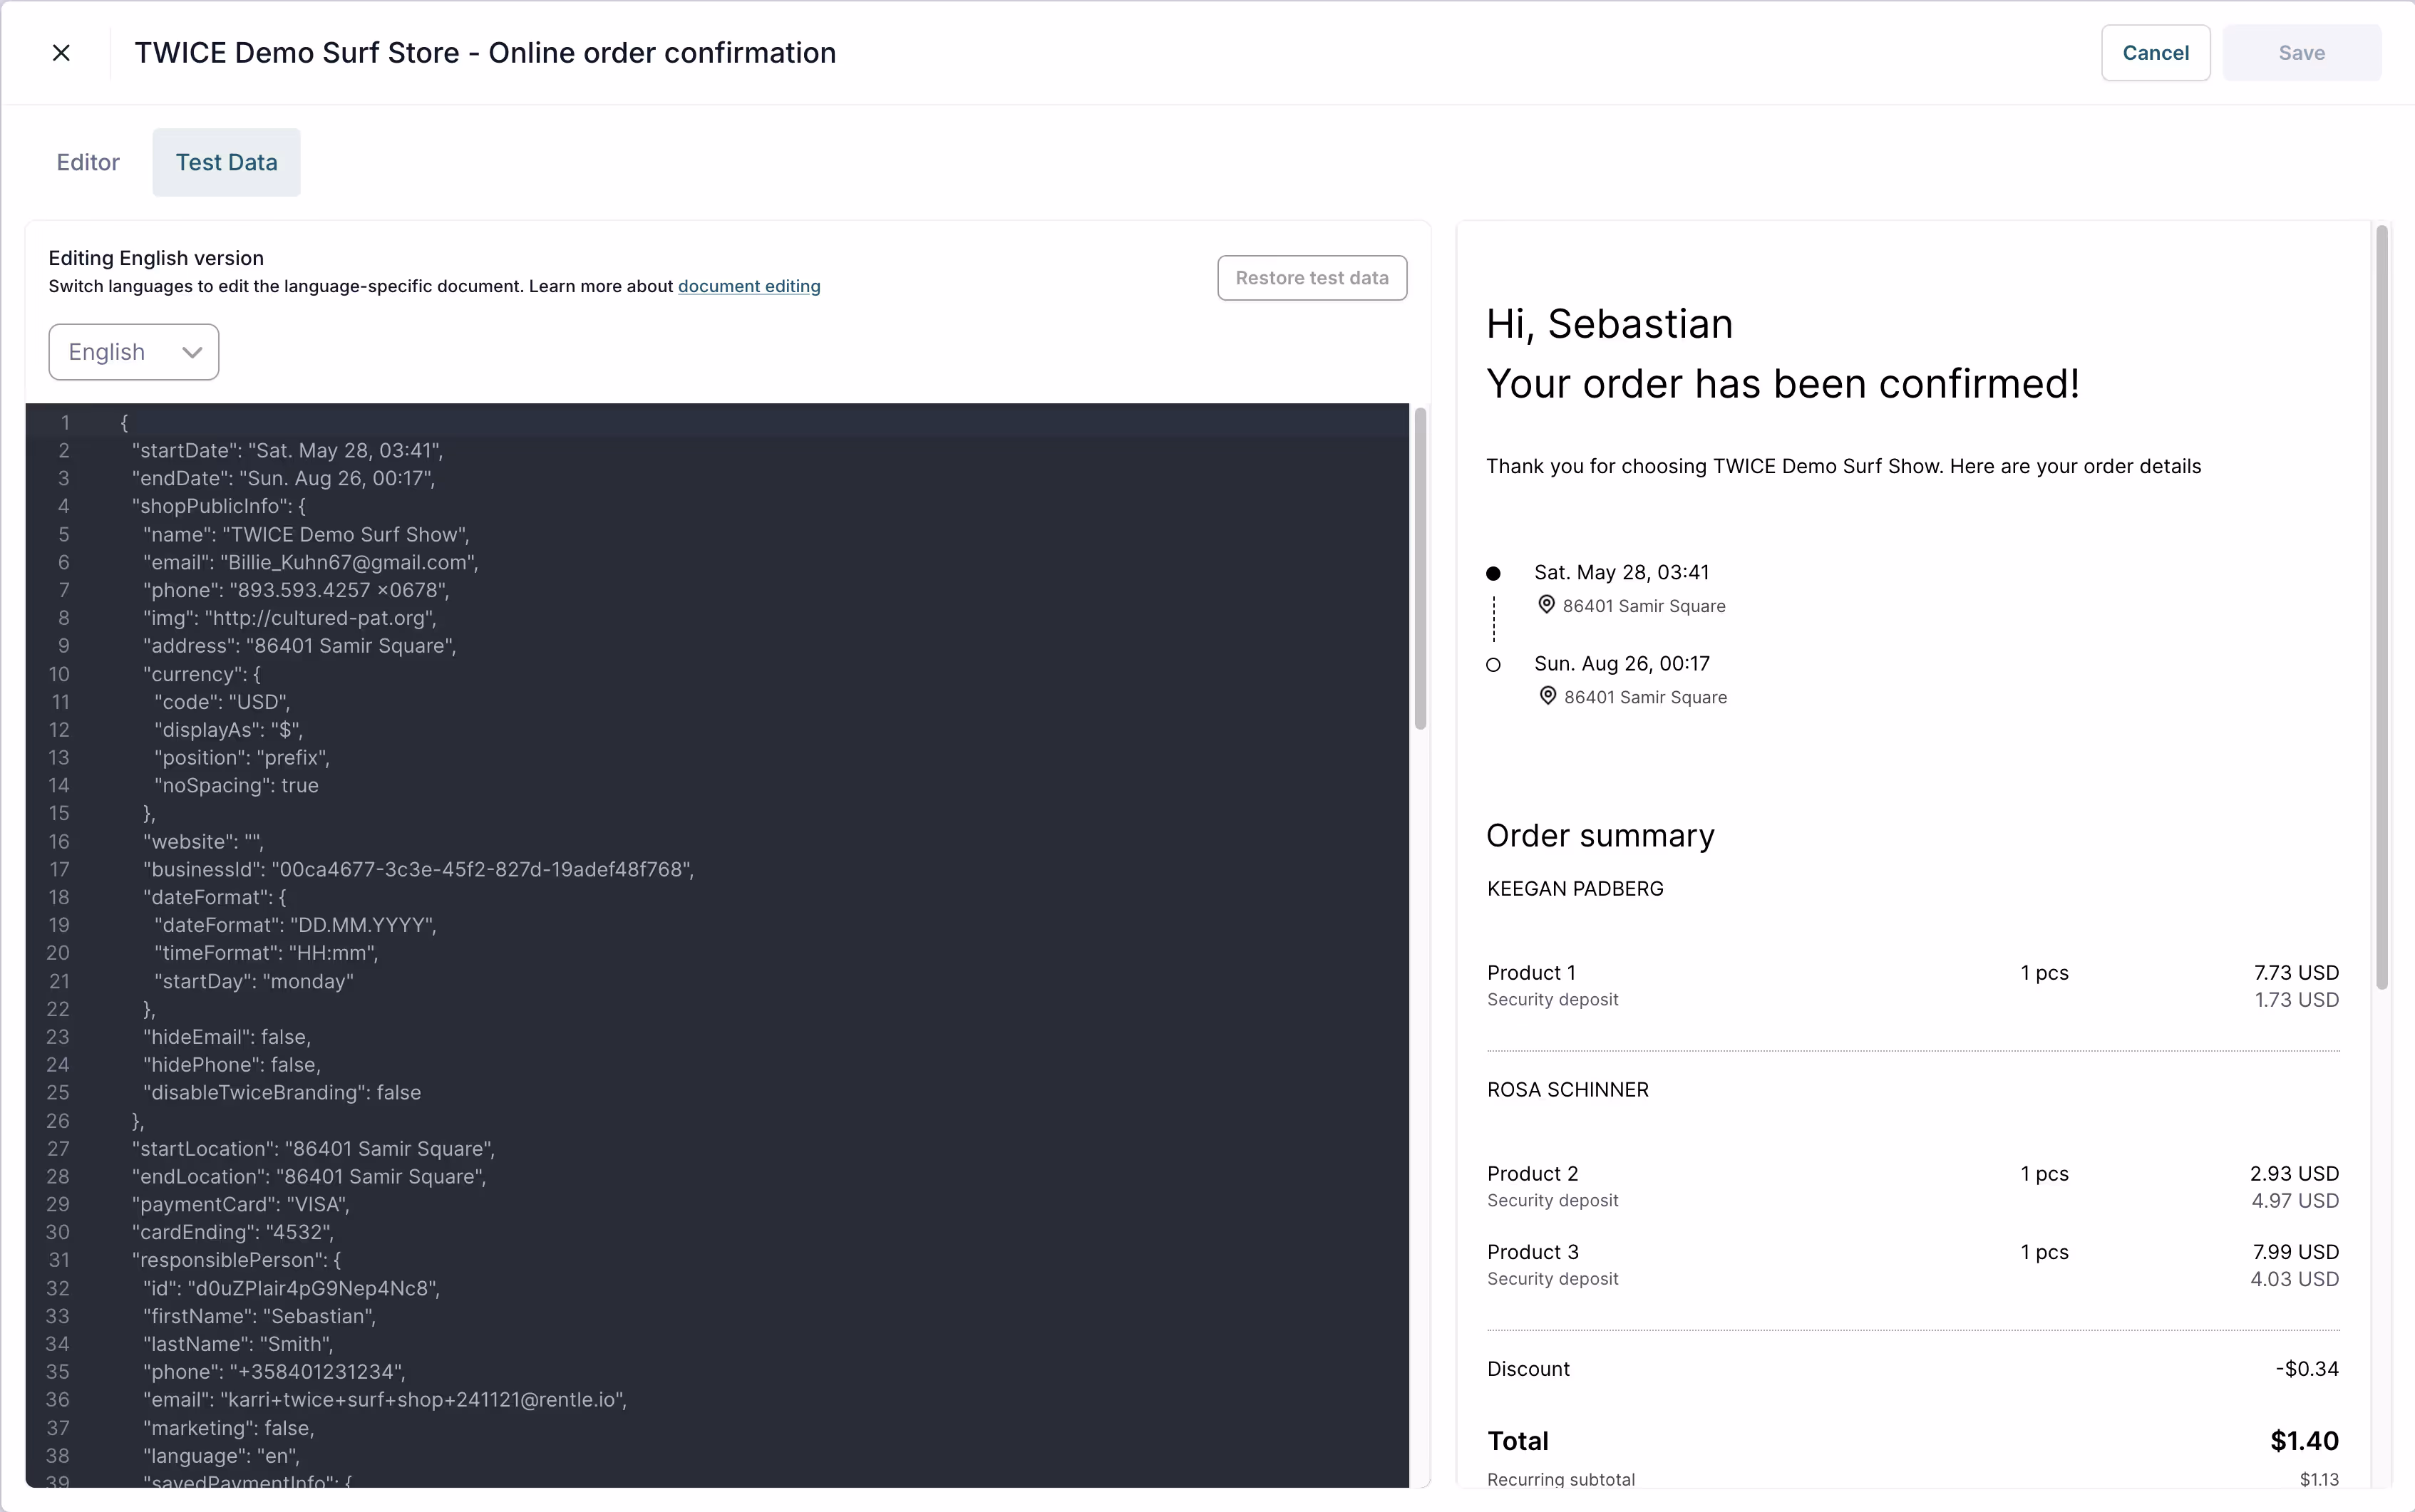
Task: Place cursor on the startDate JSON line
Action: (x=287, y=450)
